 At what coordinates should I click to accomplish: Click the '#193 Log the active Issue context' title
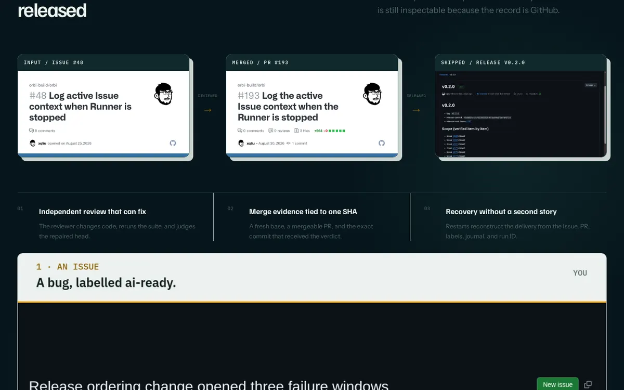click(x=288, y=107)
